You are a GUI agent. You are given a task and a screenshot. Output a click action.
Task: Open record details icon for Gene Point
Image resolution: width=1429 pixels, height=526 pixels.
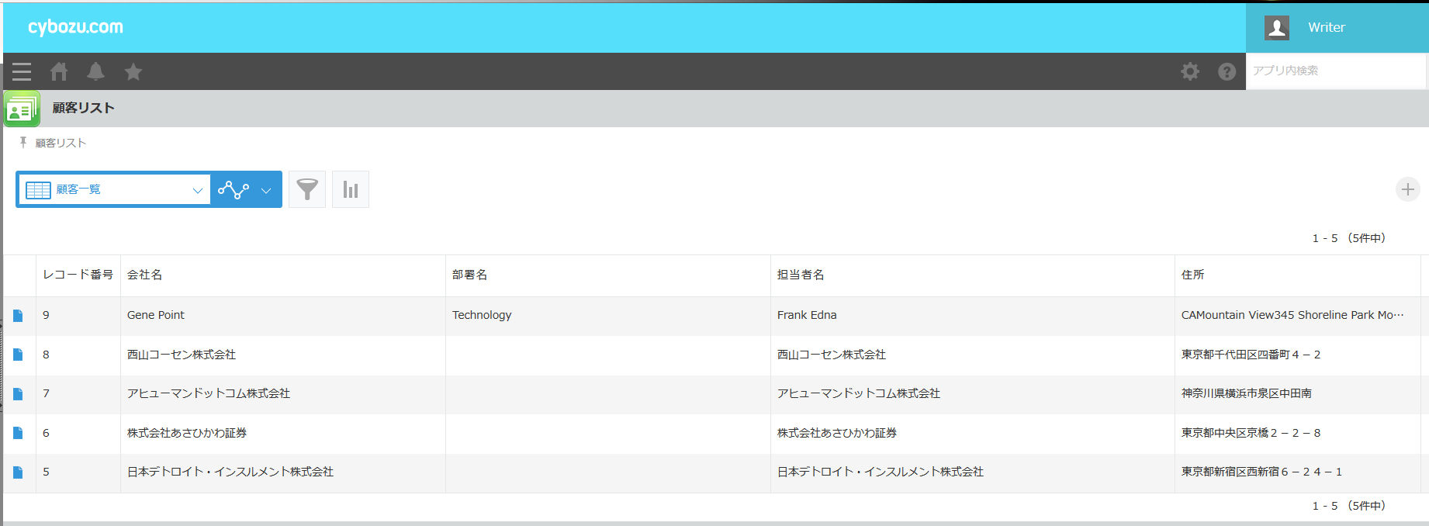click(x=18, y=316)
